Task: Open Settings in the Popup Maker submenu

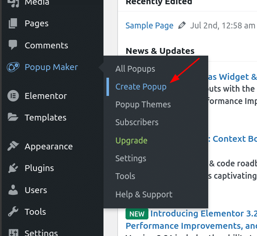Action: 131,158
